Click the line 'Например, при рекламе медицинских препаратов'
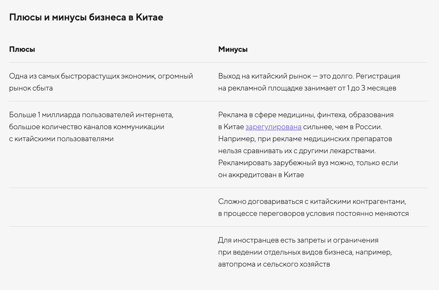This screenshot has height=290, width=439. [x=305, y=139]
